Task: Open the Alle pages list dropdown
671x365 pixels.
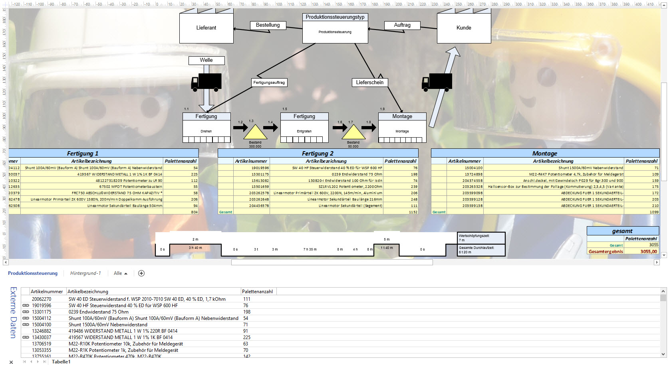Action: 120,273
